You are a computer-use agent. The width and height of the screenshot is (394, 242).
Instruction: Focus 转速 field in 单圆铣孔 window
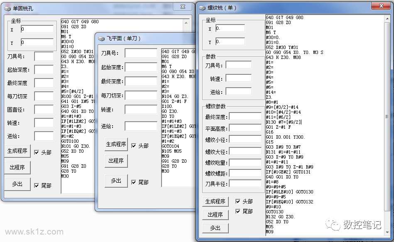tap(44, 123)
